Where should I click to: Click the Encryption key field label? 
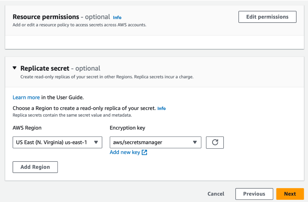pos(127,128)
